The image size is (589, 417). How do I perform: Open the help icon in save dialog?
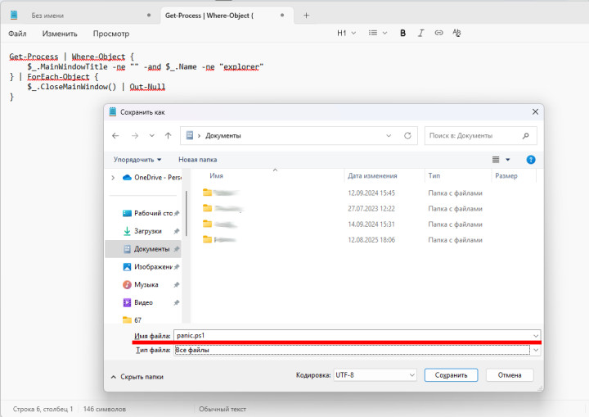click(531, 160)
